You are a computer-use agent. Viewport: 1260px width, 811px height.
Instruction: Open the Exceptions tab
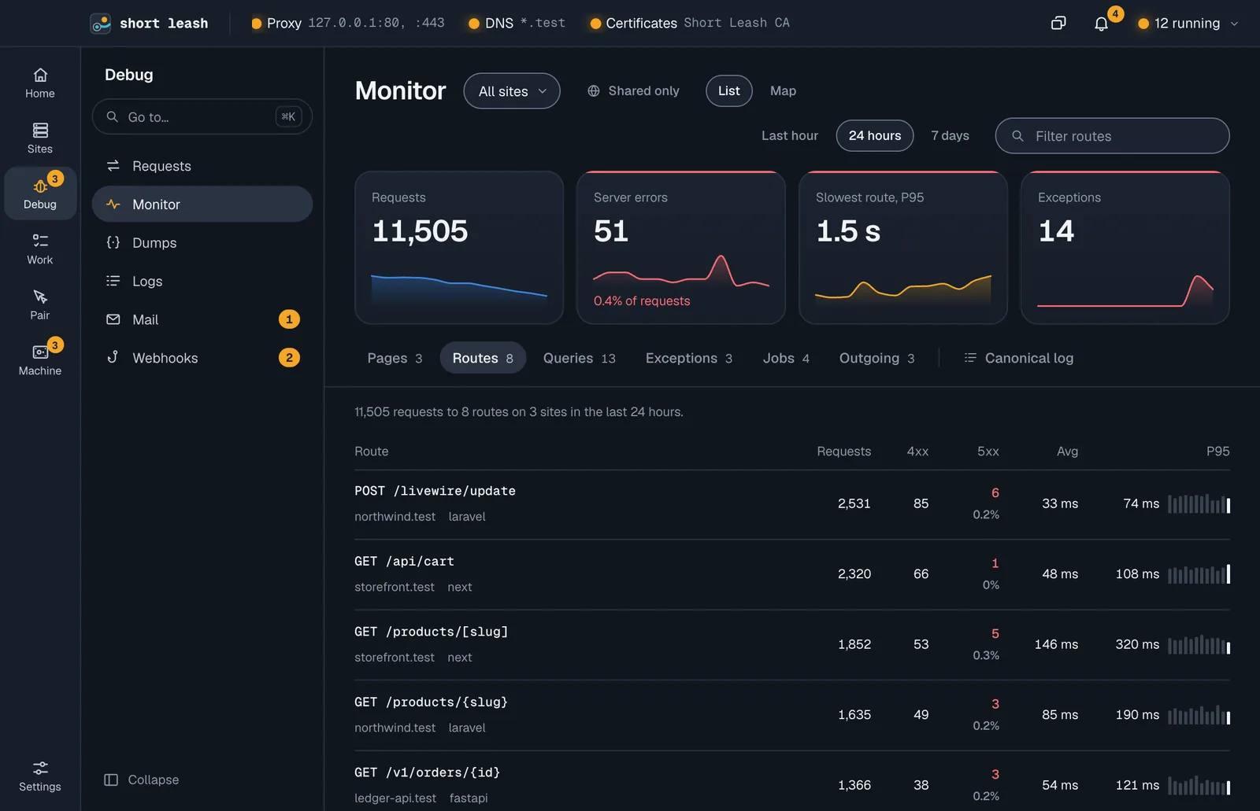coord(689,358)
